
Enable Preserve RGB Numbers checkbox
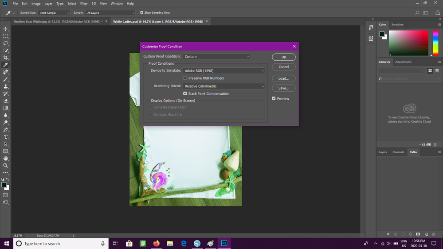point(185,78)
